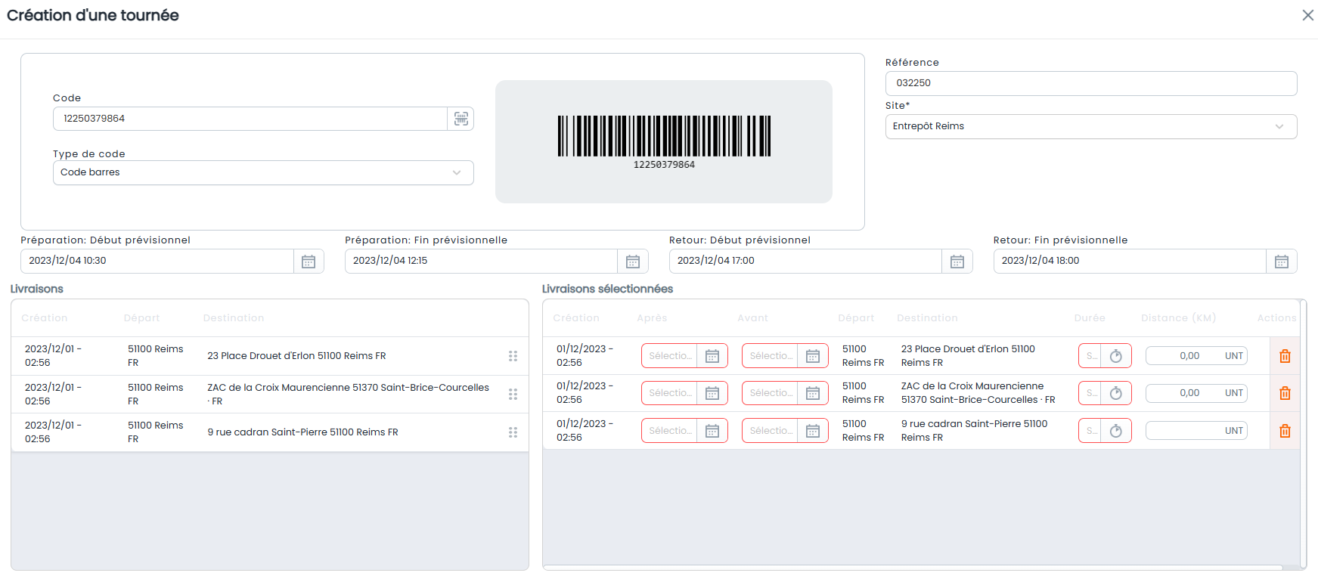Open Après calendar for ZAC de la Croix row
The image size is (1318, 579).
point(712,393)
